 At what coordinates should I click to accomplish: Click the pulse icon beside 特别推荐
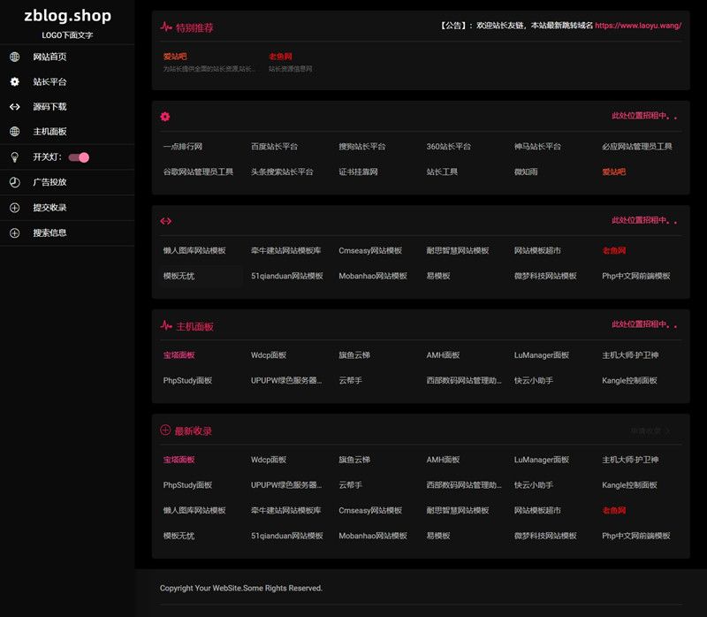pos(163,27)
